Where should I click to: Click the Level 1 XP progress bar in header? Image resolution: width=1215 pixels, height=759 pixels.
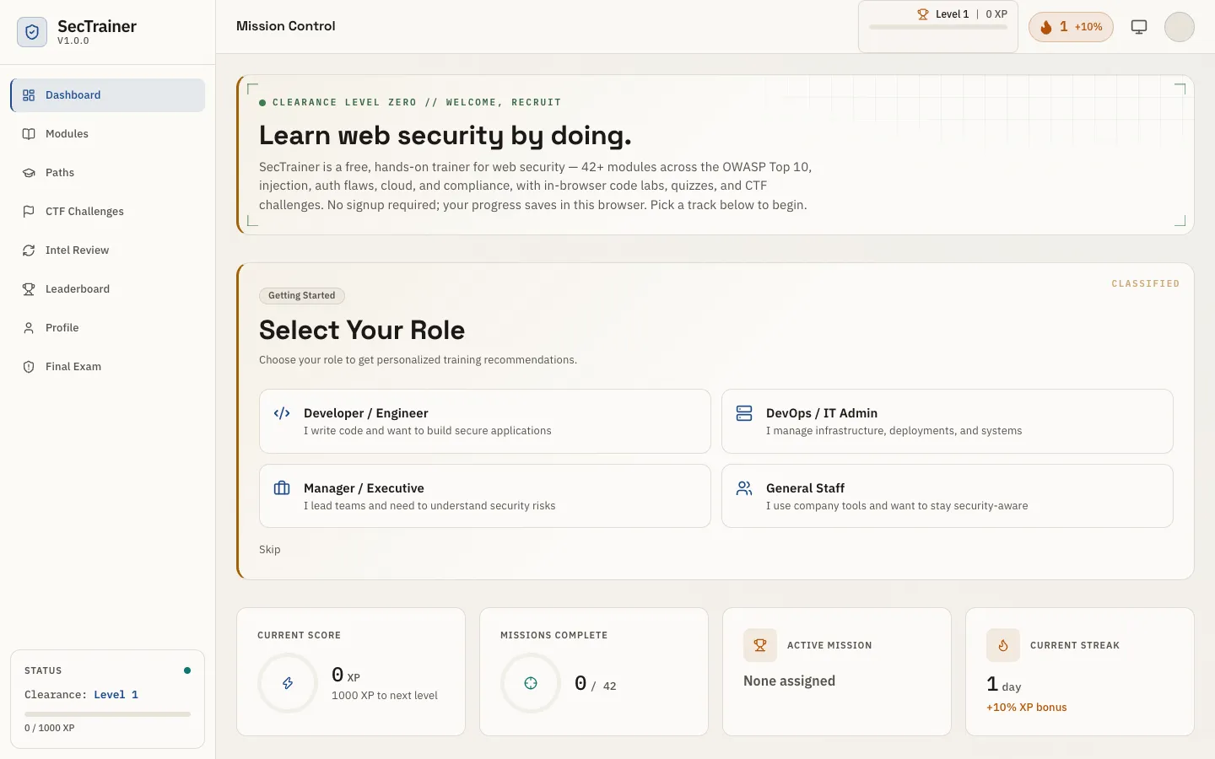(938, 28)
